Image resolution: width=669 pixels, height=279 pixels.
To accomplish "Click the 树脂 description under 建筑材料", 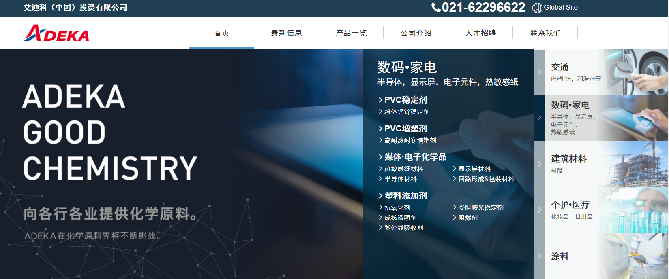I will (x=557, y=171).
